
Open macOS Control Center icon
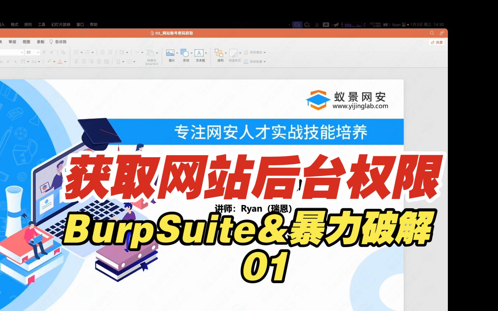pos(404,25)
